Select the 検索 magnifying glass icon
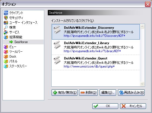The width and height of the screenshot is (152, 113). 6,27
